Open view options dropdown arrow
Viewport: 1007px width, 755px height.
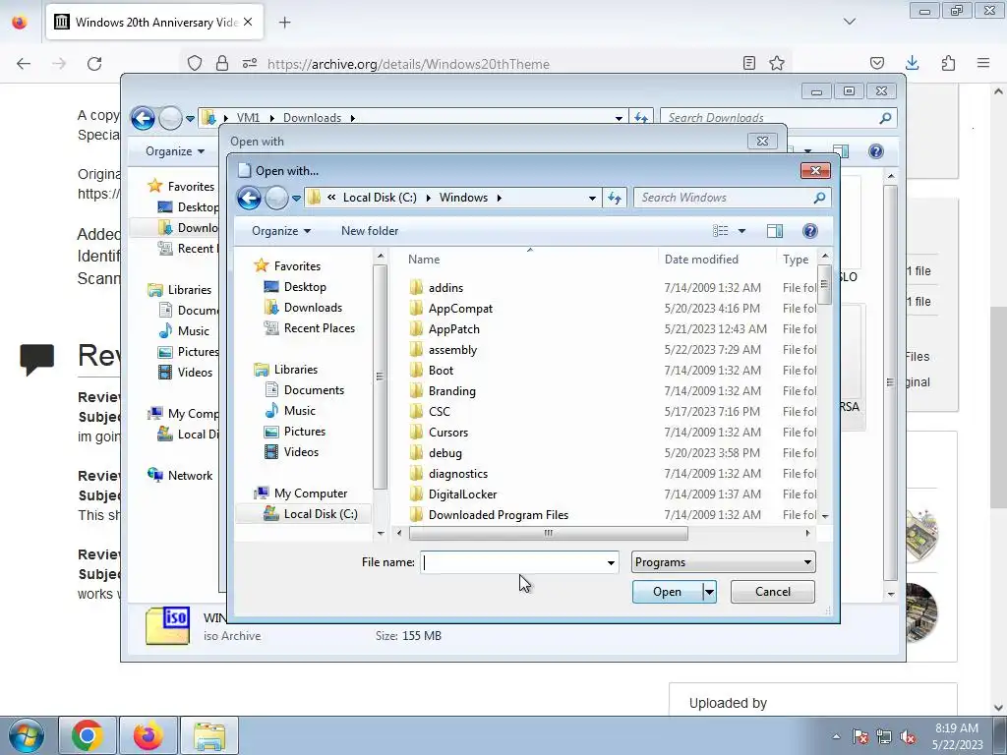coord(741,231)
